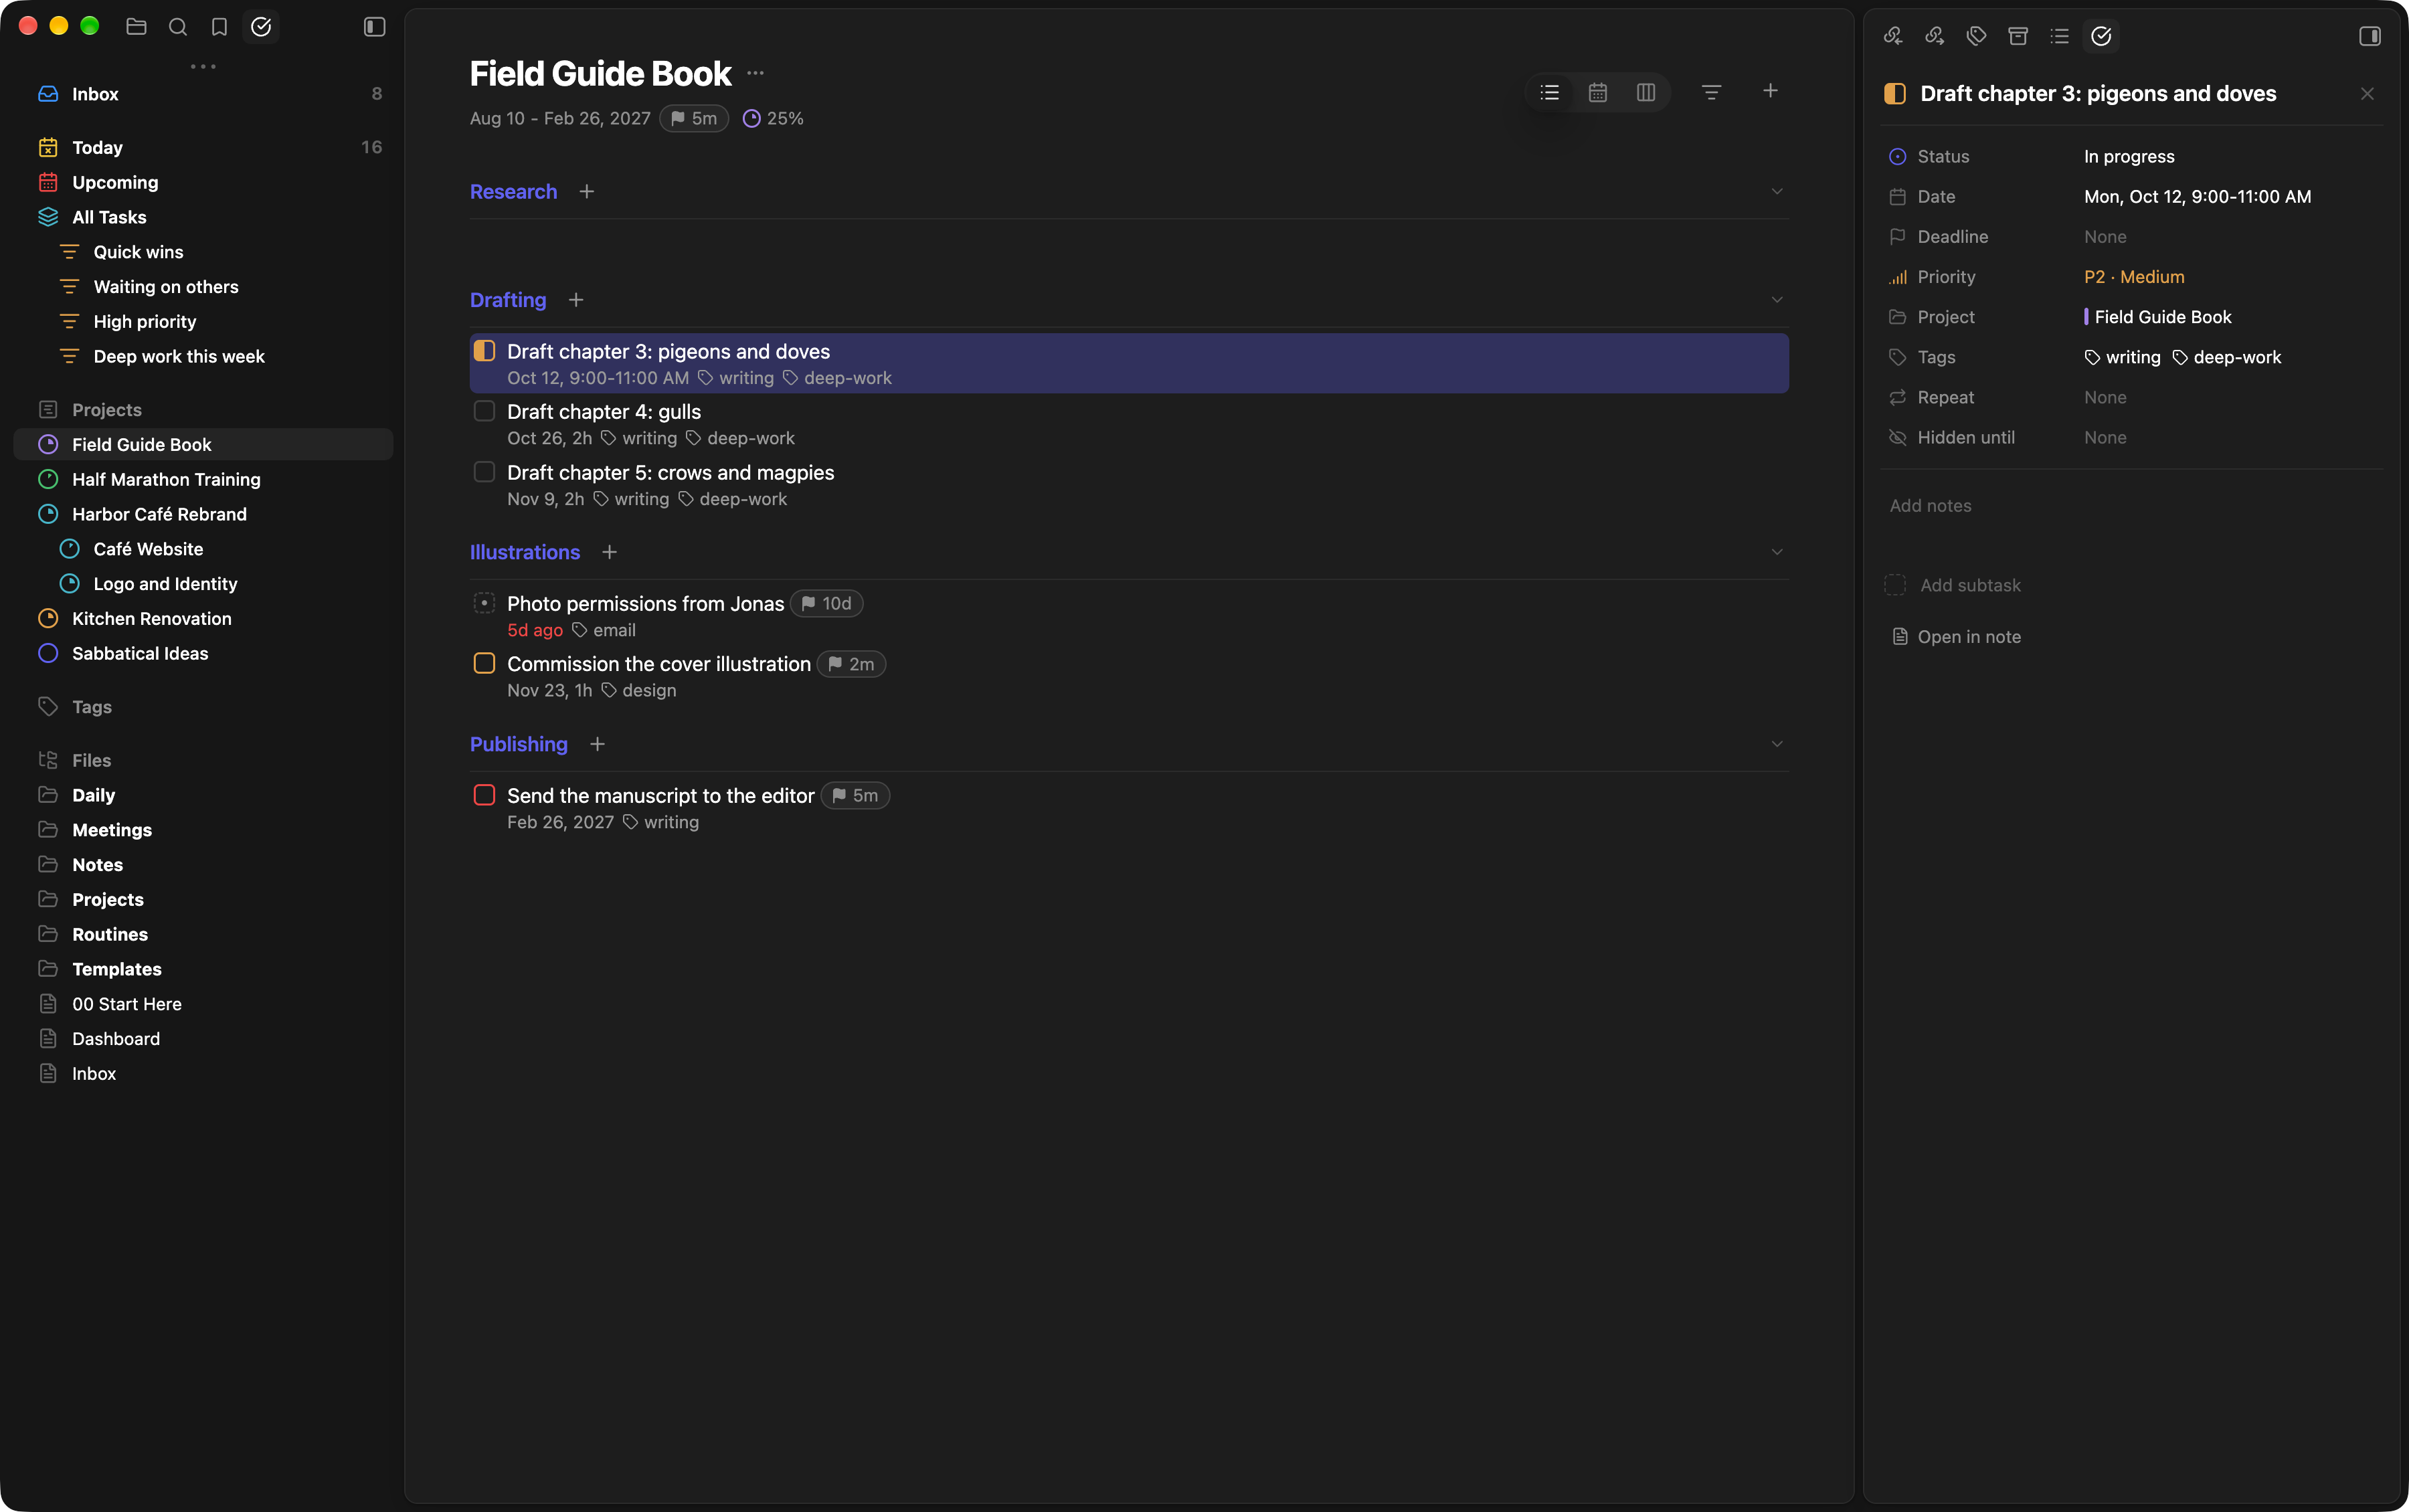The width and height of the screenshot is (2409, 1512).
Task: Select the task checkmark icon in right panel
Action: coord(2101,36)
